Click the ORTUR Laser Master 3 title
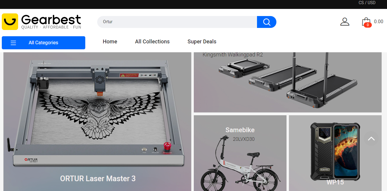Image resolution: width=387 pixels, height=191 pixels. pos(97,179)
